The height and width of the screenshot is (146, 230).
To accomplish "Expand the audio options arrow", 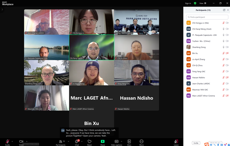I will 12,141.
